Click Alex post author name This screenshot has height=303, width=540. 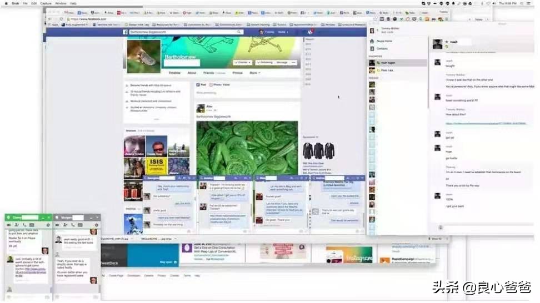pyautogui.click(x=209, y=107)
